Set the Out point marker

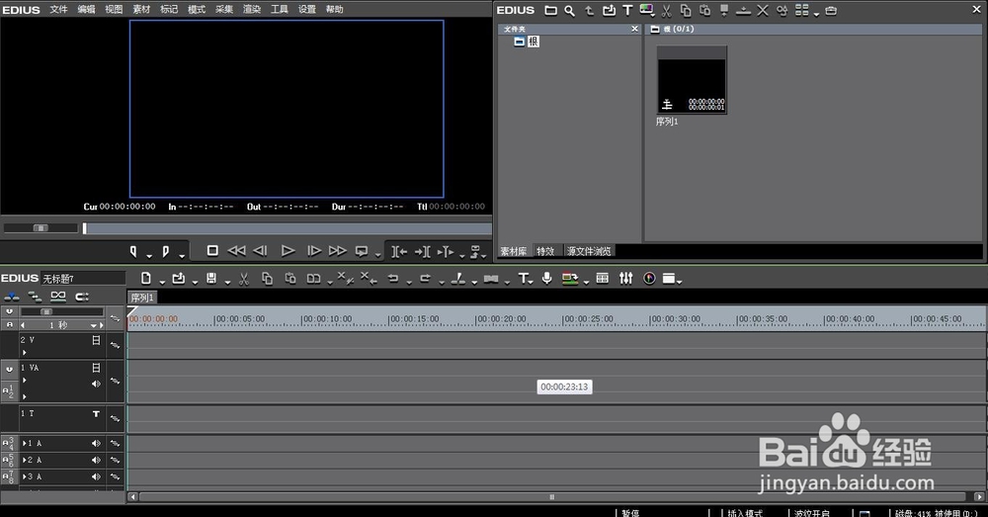point(166,251)
